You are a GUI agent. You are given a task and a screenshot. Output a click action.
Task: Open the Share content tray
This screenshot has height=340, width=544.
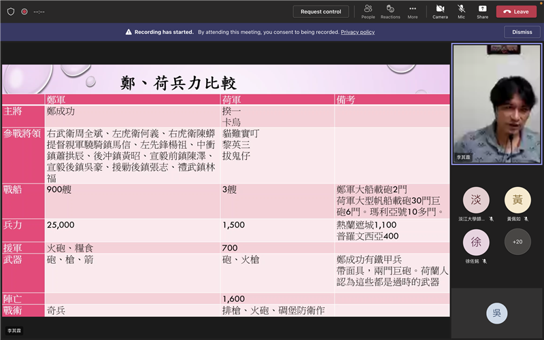pyautogui.click(x=482, y=11)
